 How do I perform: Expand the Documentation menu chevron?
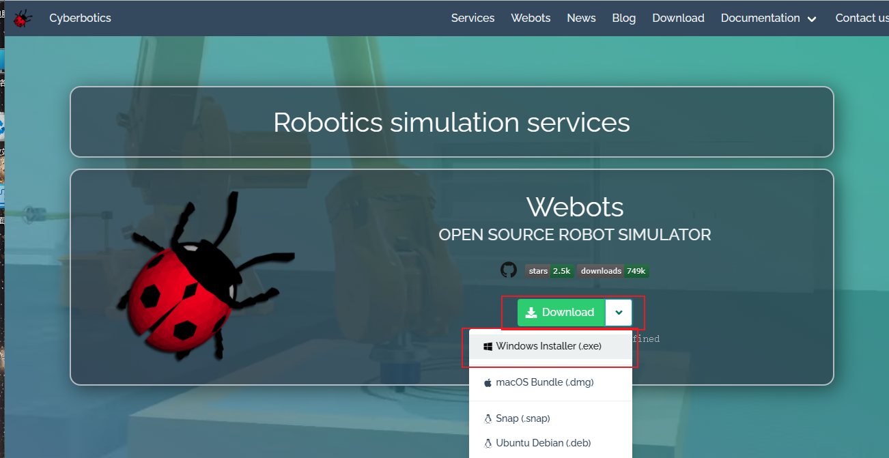coord(812,19)
